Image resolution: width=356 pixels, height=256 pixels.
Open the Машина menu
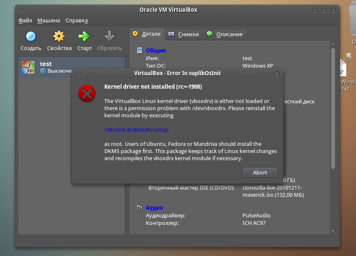pos(49,21)
